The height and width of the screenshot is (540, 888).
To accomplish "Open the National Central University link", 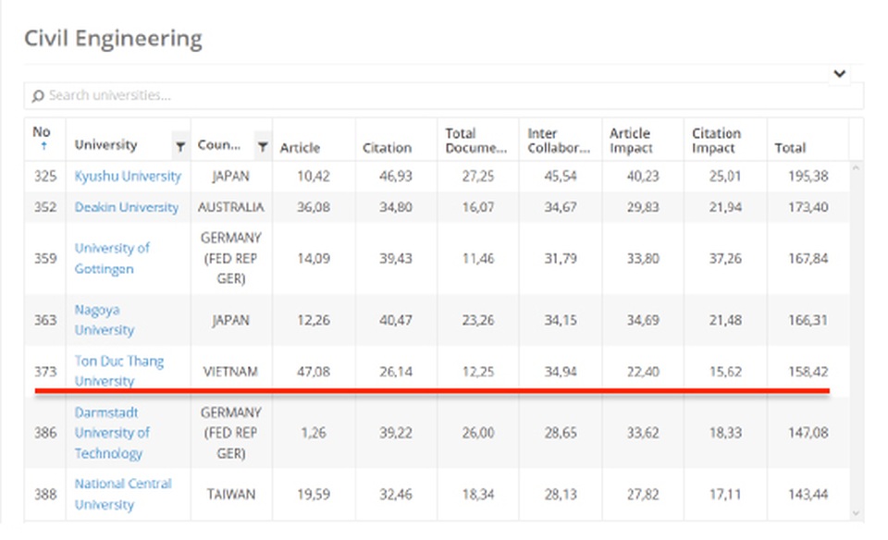I will tap(123, 494).
